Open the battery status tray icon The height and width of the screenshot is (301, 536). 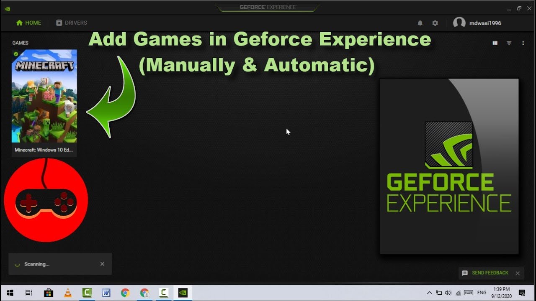click(x=439, y=293)
